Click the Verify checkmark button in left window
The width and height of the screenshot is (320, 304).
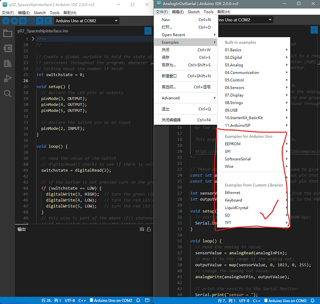click(x=6, y=21)
